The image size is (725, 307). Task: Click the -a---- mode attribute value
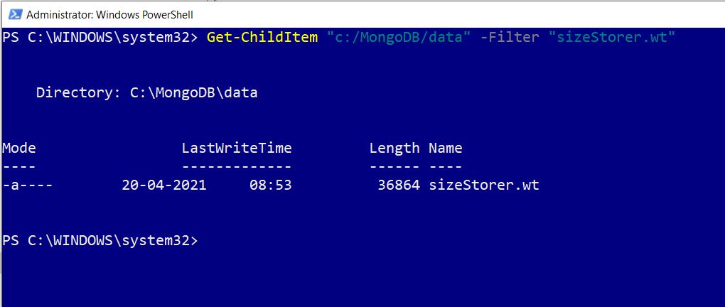click(28, 185)
